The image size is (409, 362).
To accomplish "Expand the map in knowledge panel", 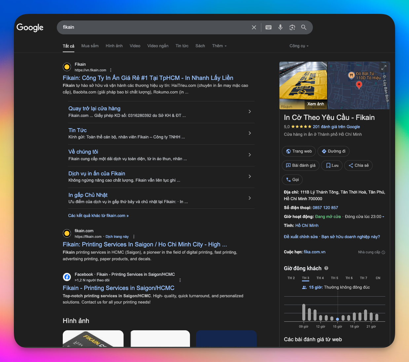I will tap(384, 68).
